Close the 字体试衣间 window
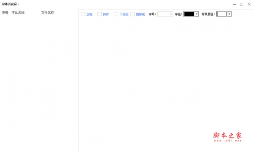The image size is (253, 152). pyautogui.click(x=249, y=4)
